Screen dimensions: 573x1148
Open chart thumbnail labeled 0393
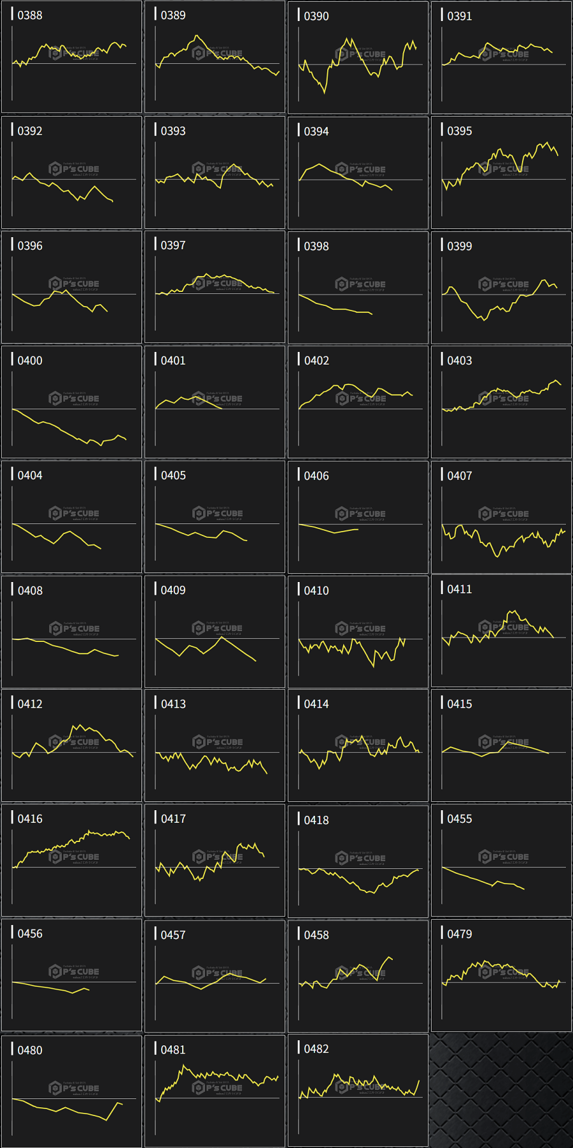215,172
